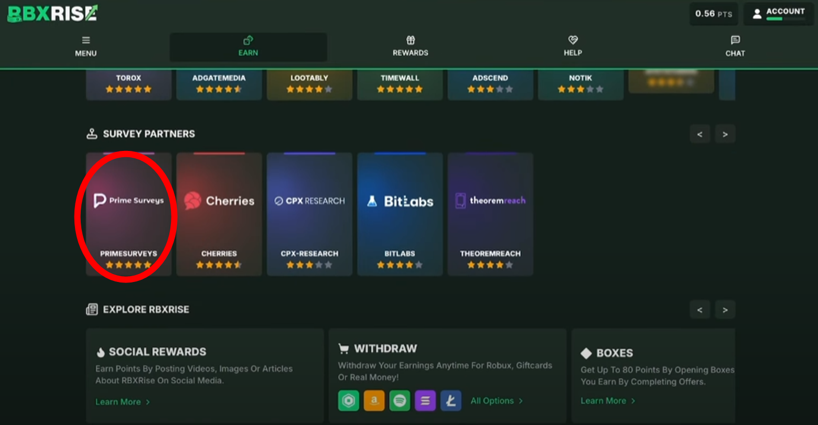Screen dimensions: 818x425
Task: Select the CPX-Research survey card
Action: 309,214
